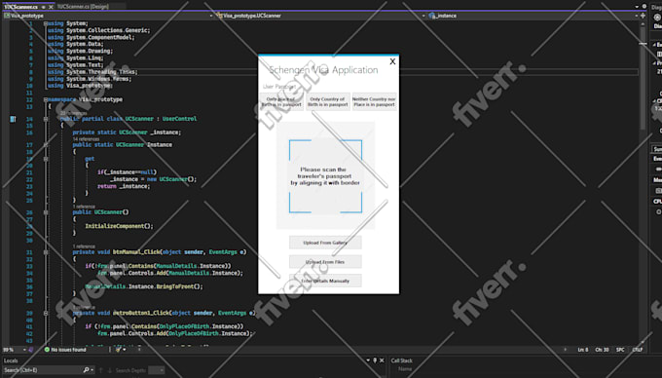
Task: Open the code cleanup brush menu
Action: tap(121, 350)
